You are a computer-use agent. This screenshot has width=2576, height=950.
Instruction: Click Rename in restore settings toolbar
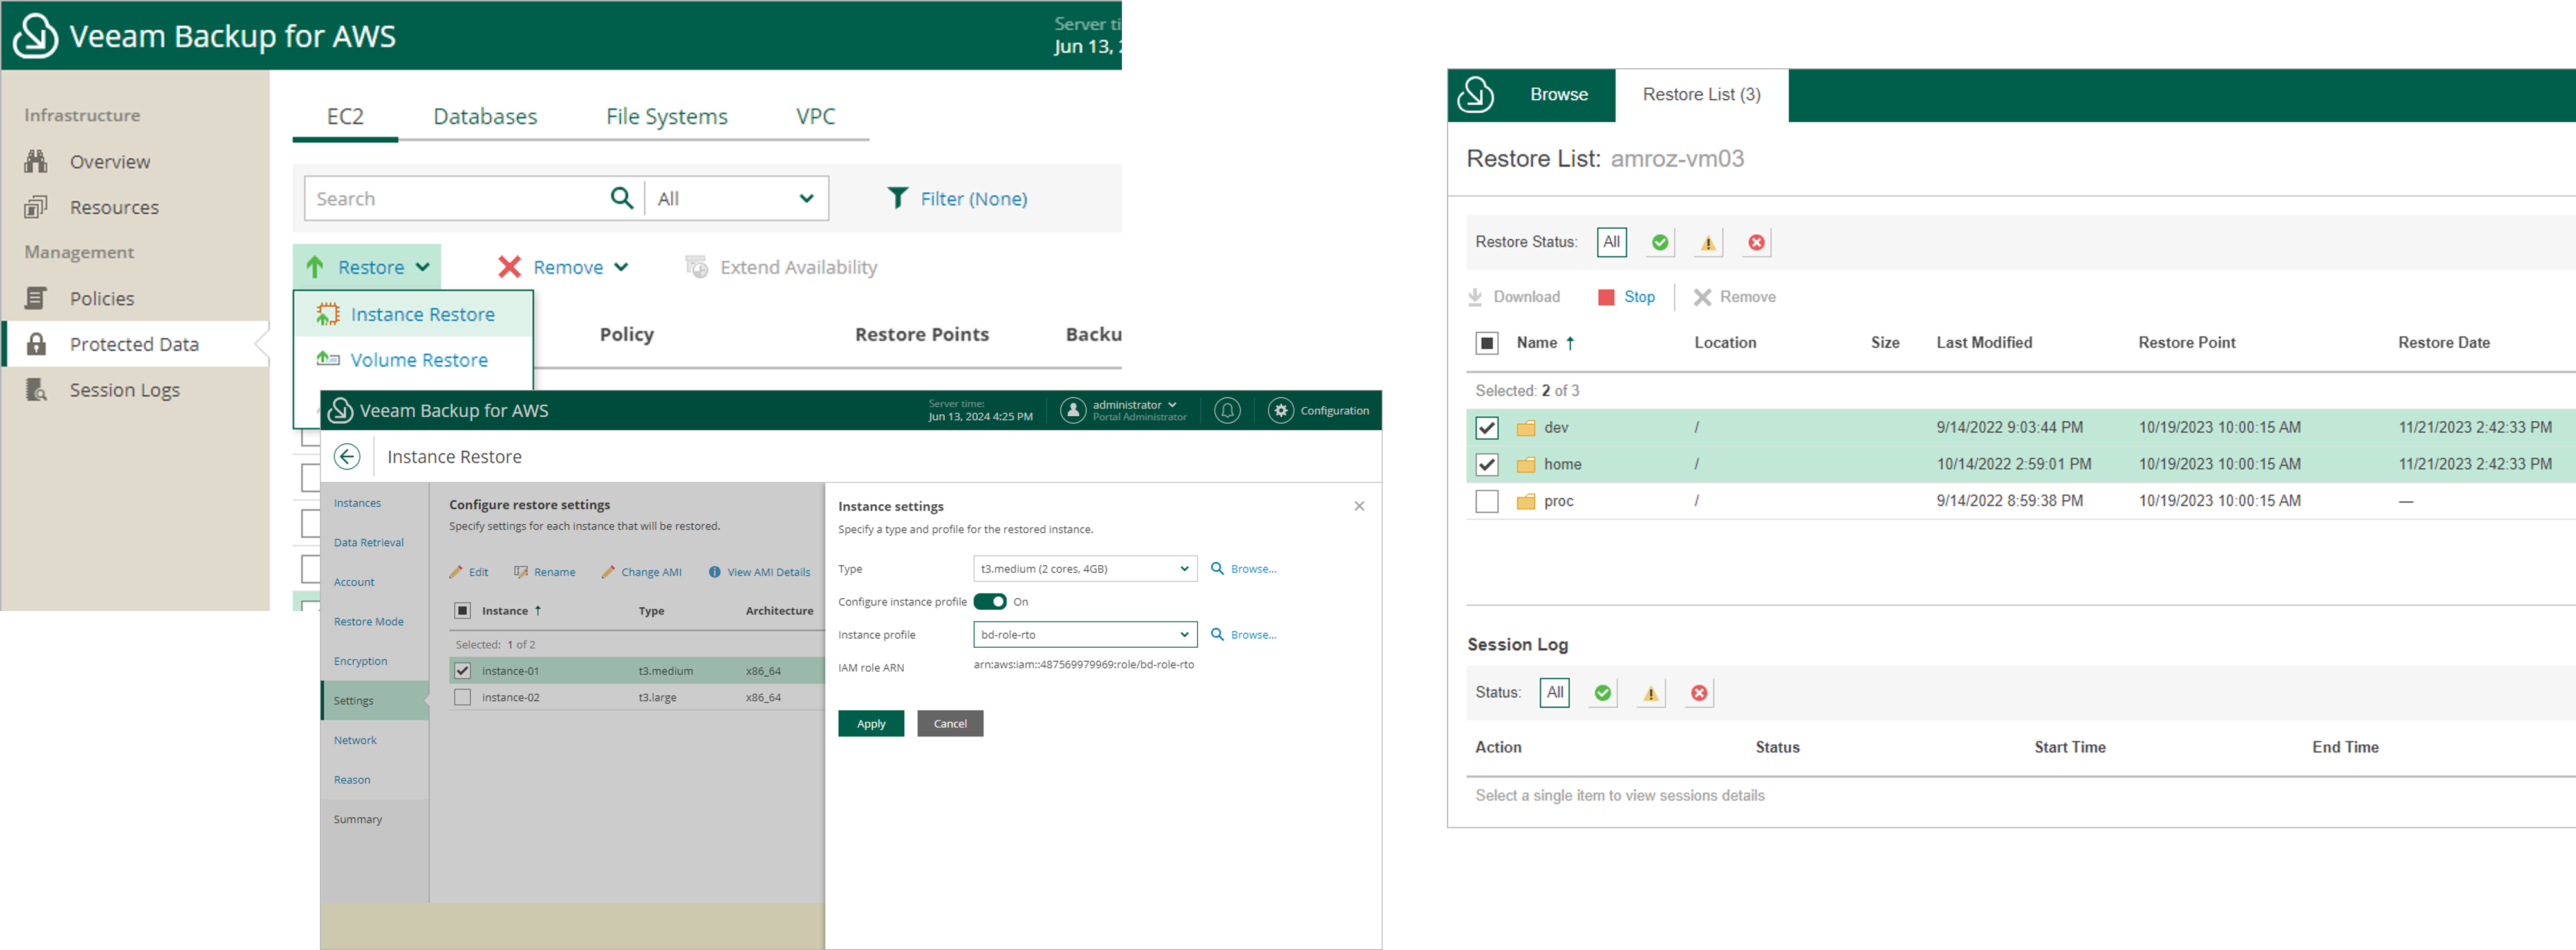(x=545, y=572)
